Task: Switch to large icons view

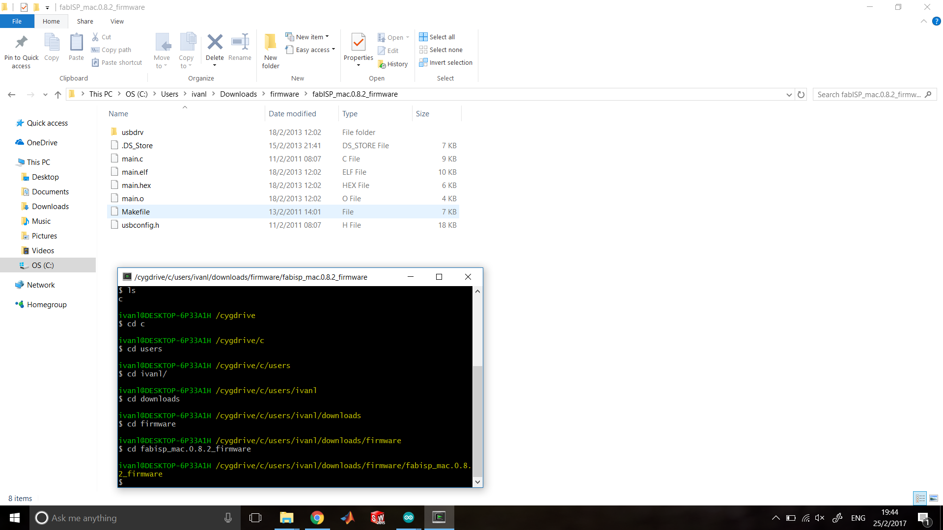Action: coord(933,498)
